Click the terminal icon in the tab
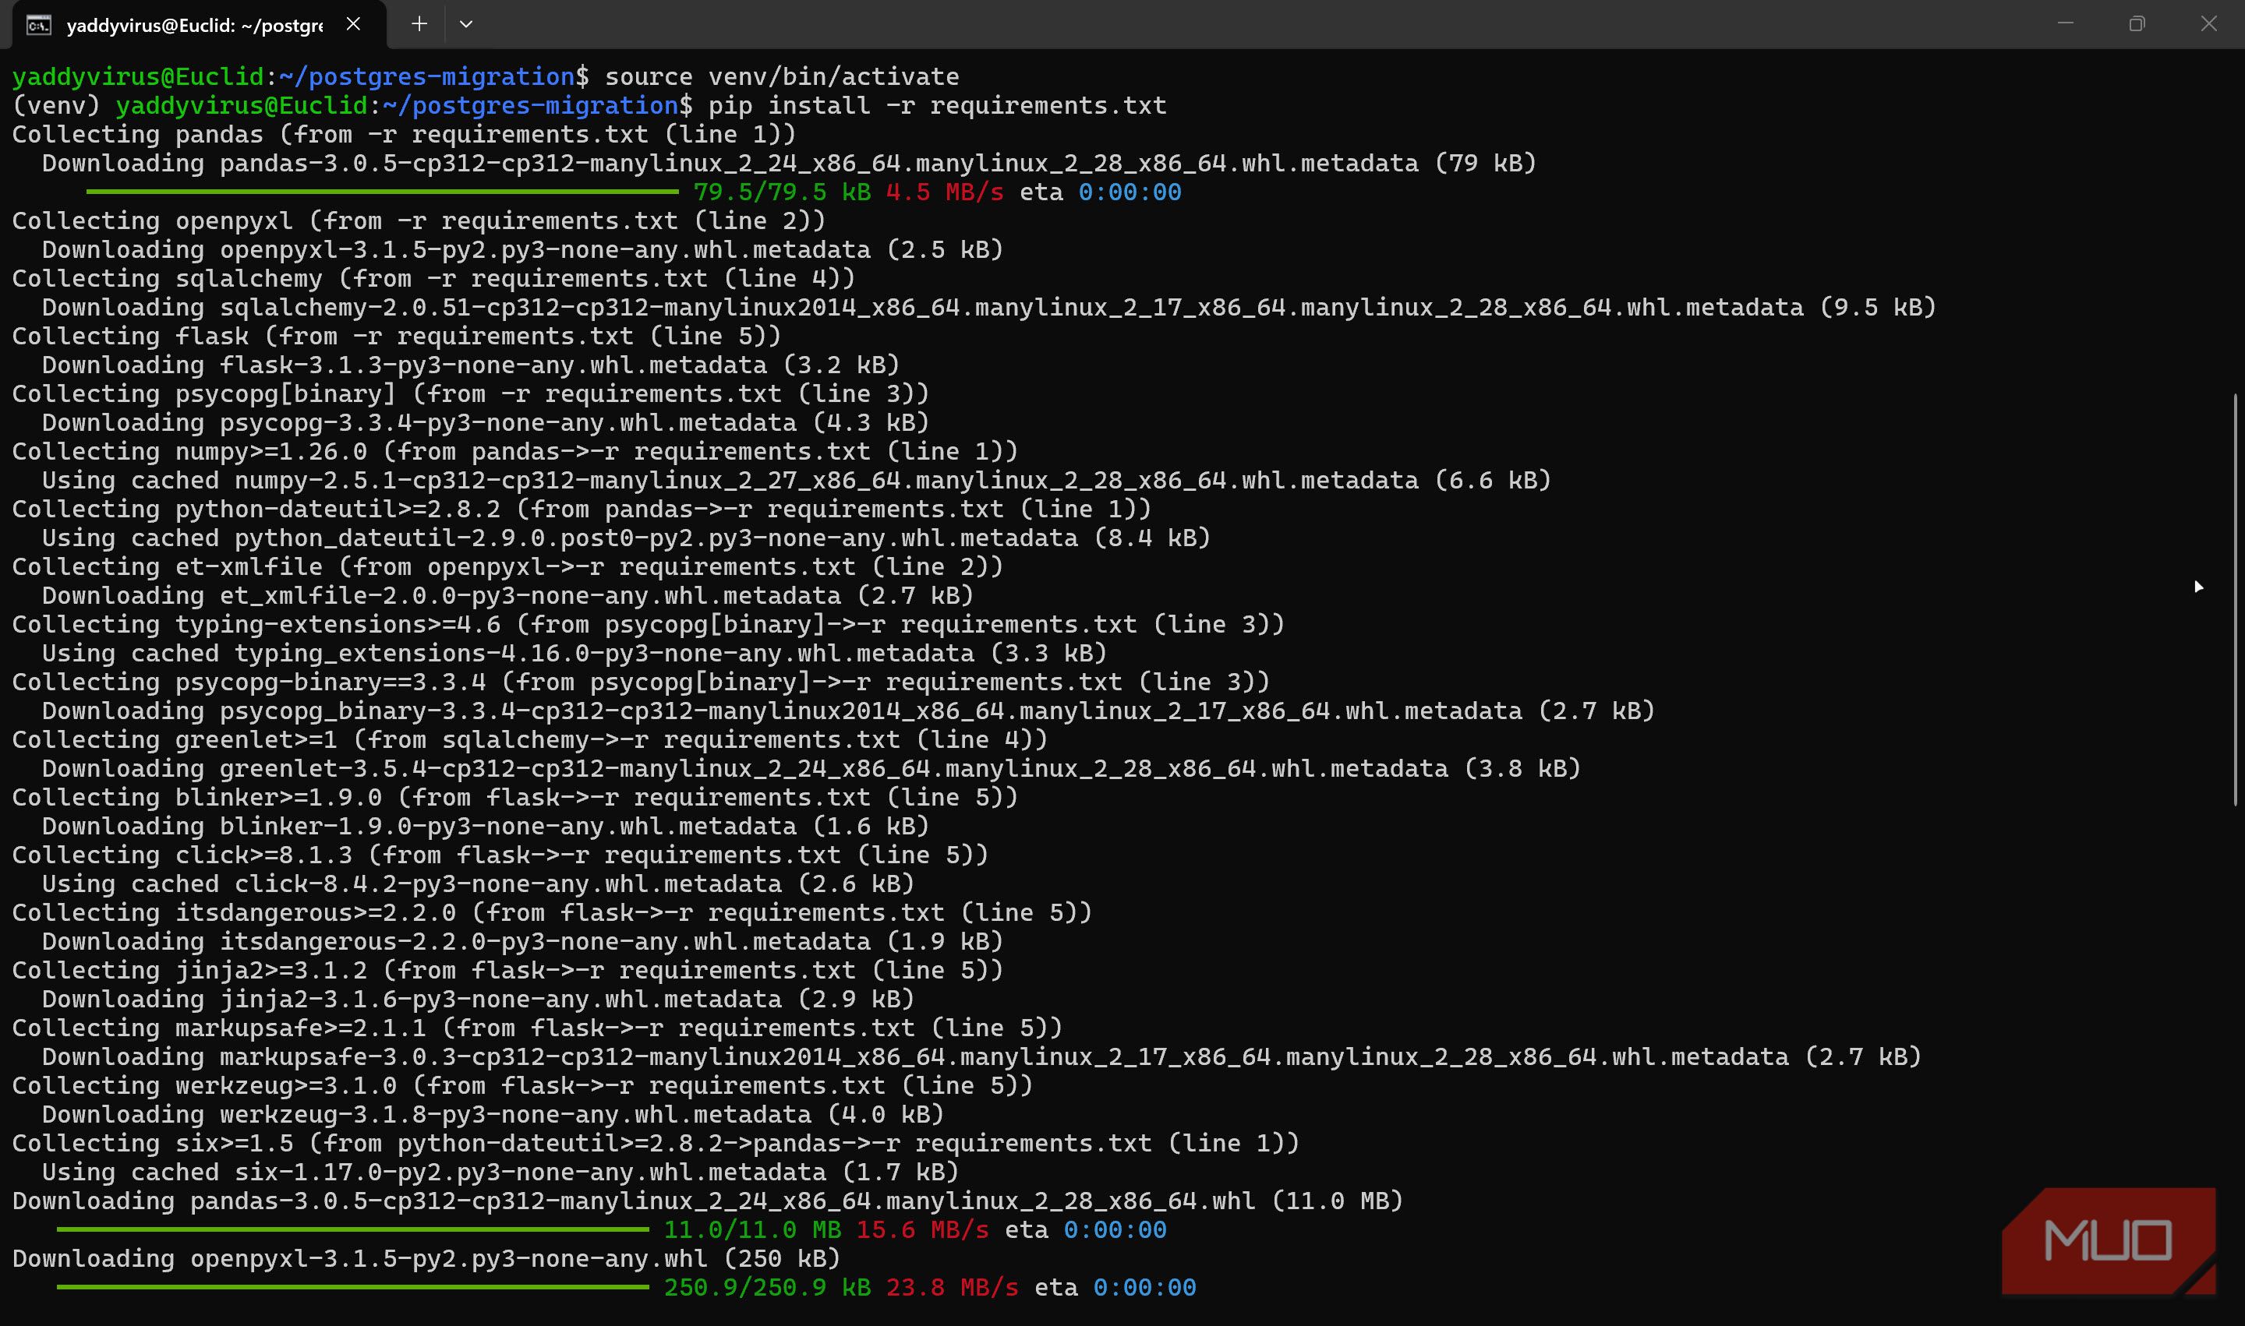 coord(38,25)
